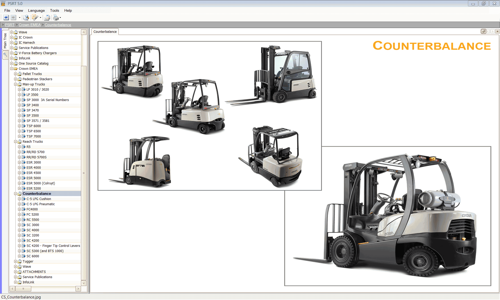Click the forward navigation arrow icon

[13, 17]
